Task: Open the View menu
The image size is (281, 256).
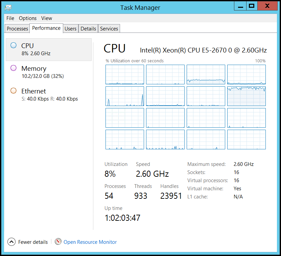Action: pos(47,18)
